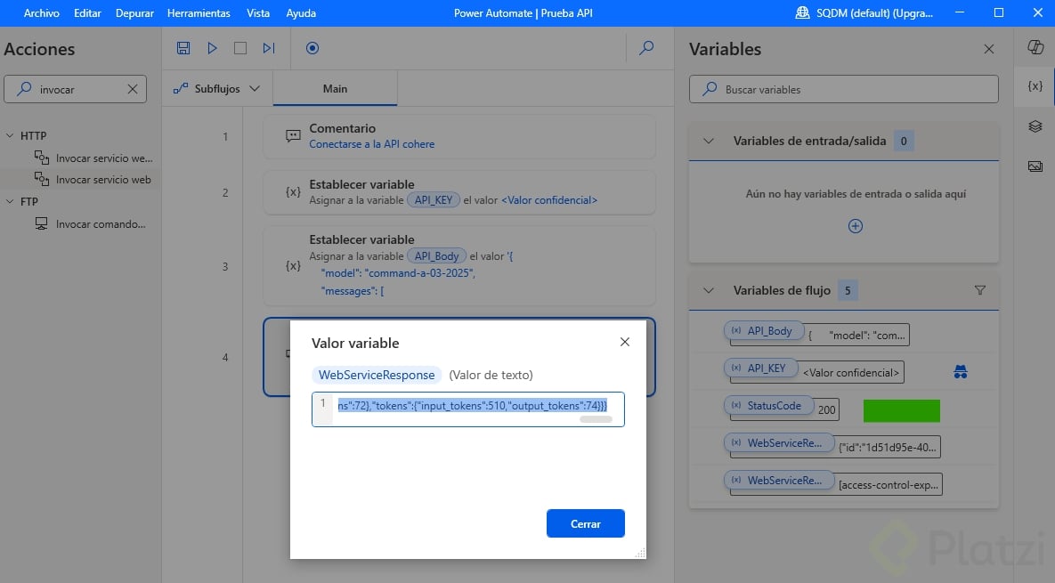Click the {x} icon on step 3

click(x=294, y=265)
